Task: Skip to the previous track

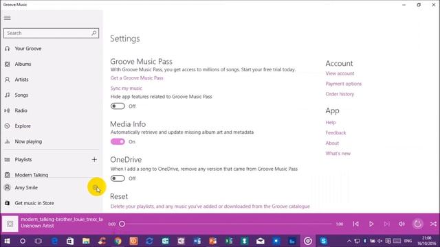Action: [355, 224]
